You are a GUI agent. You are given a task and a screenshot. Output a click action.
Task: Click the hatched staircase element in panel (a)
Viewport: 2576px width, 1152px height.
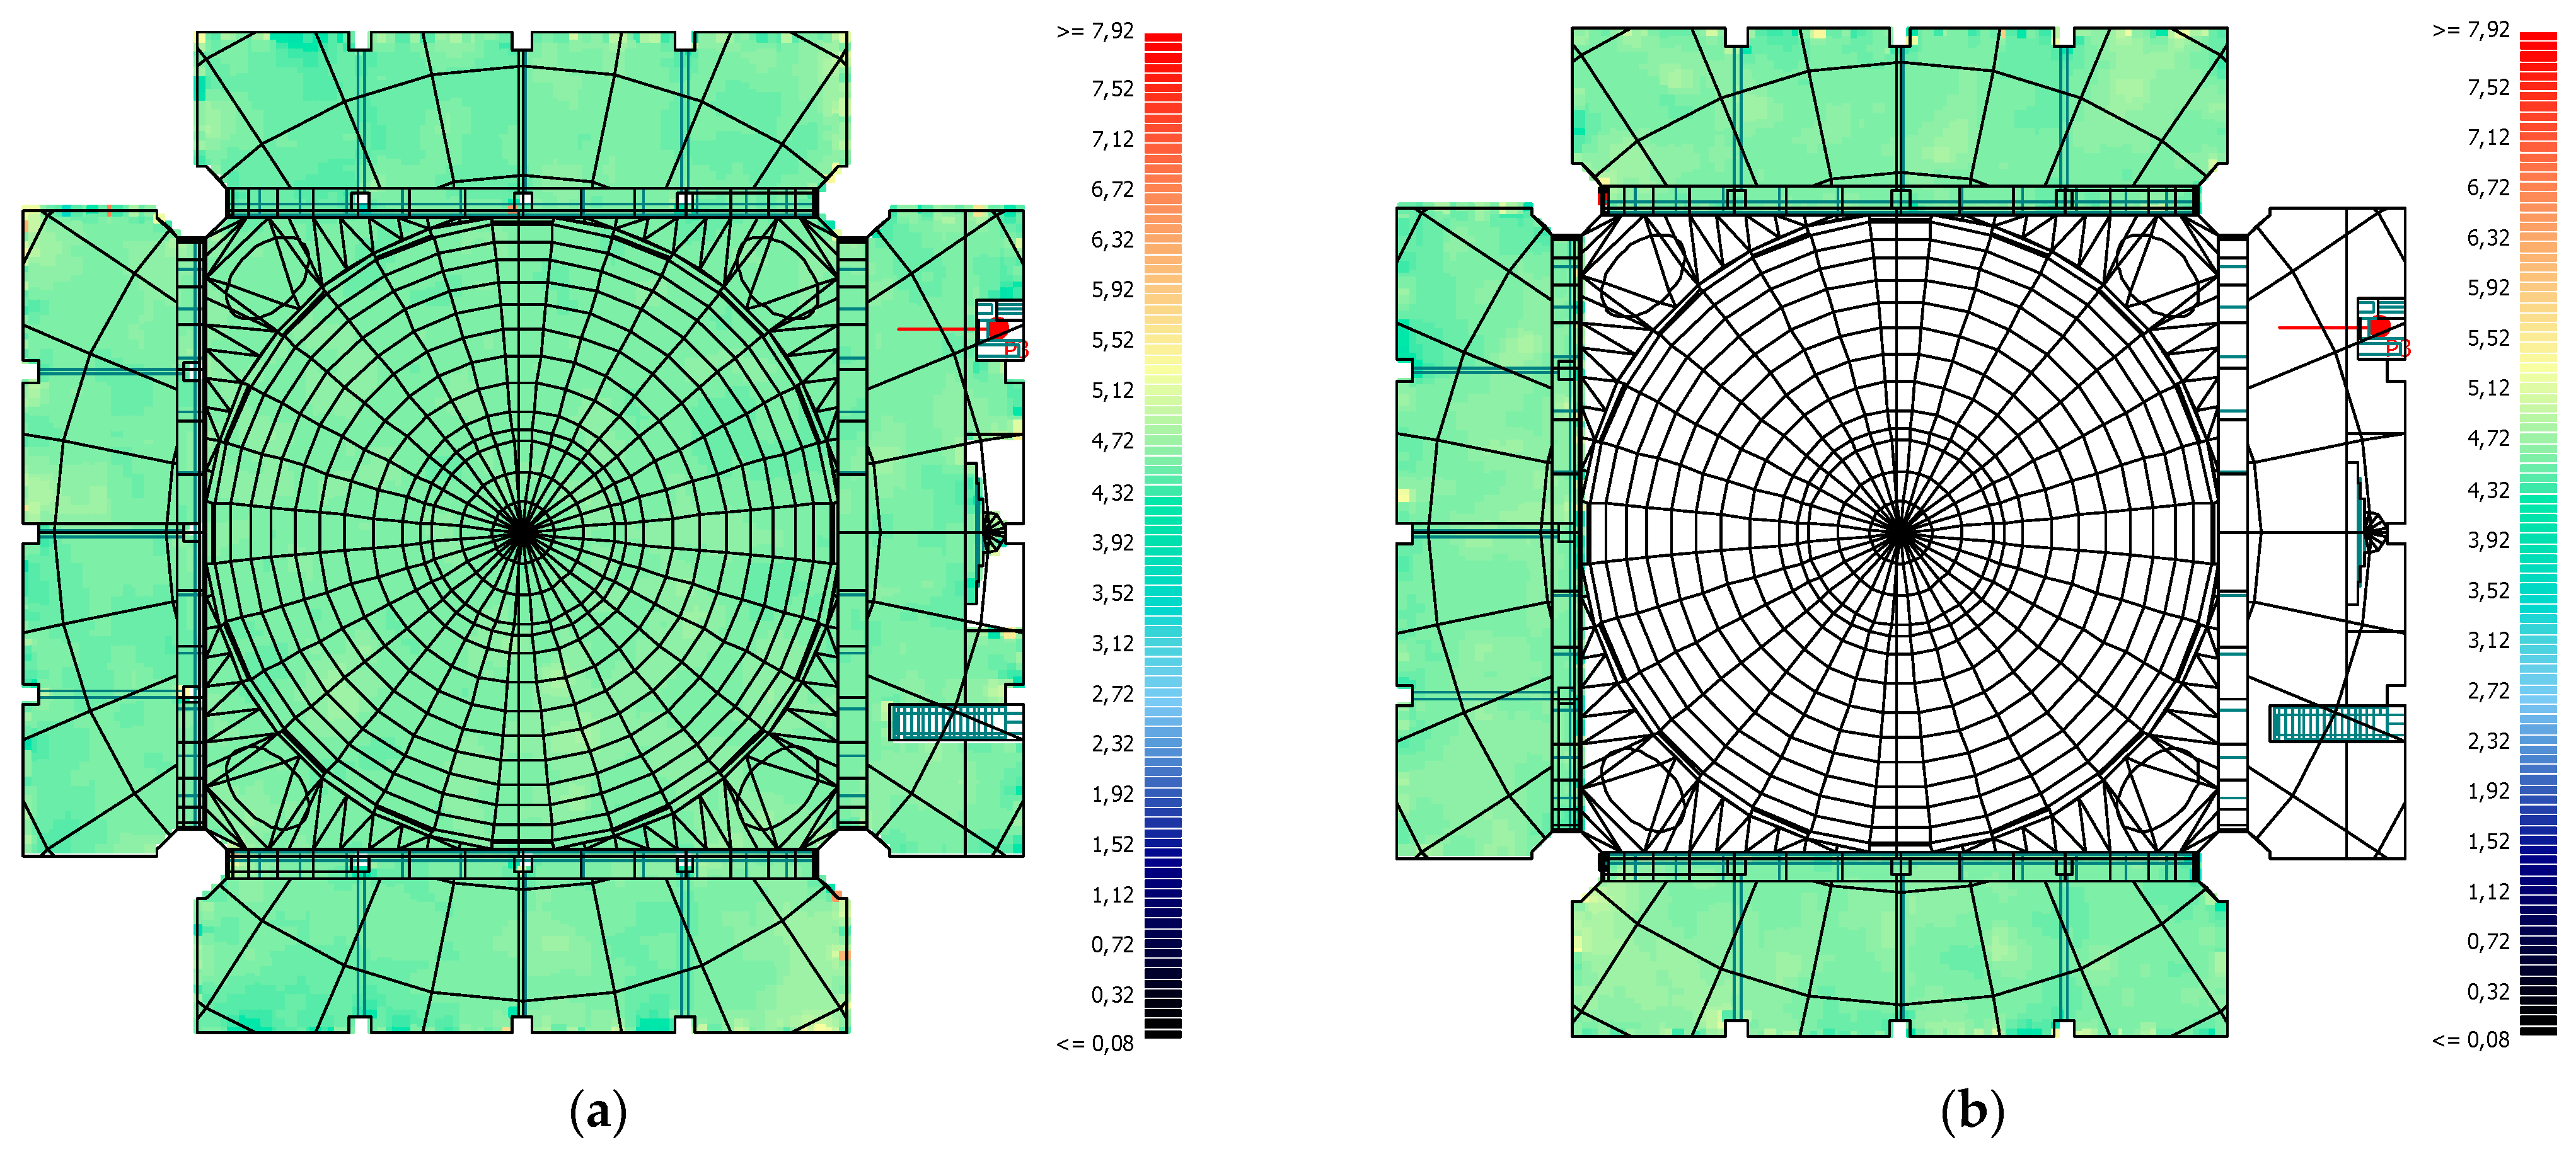coord(955,722)
